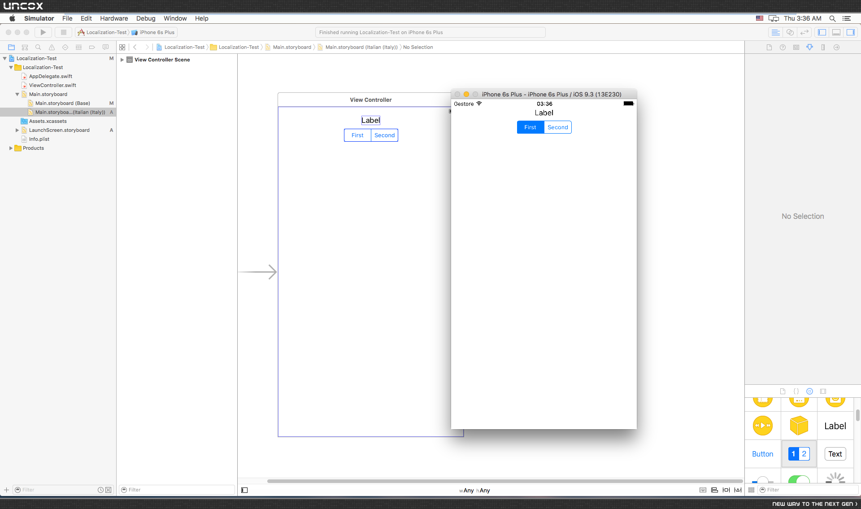The image size is (861, 509).
Task: Open the Find navigator magnifier icon
Action: tap(39, 47)
